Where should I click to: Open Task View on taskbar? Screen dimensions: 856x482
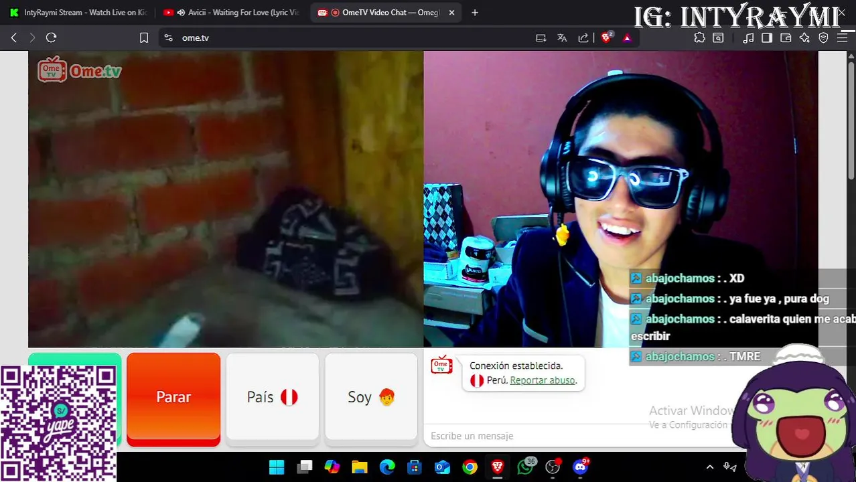coord(305,467)
